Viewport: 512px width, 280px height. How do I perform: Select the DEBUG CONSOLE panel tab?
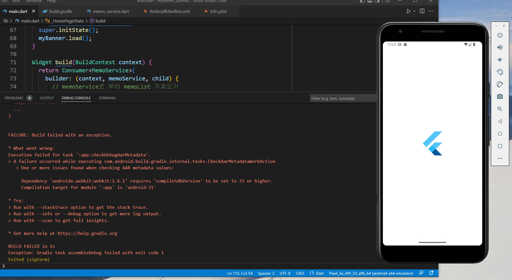click(x=76, y=98)
